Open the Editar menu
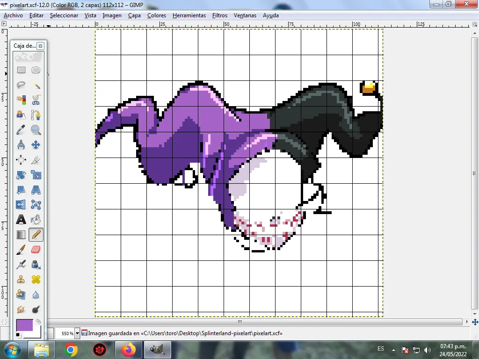 click(x=36, y=15)
